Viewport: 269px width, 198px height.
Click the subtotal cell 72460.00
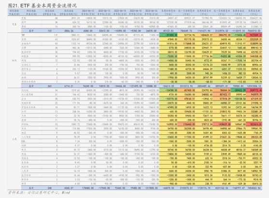point(120,188)
